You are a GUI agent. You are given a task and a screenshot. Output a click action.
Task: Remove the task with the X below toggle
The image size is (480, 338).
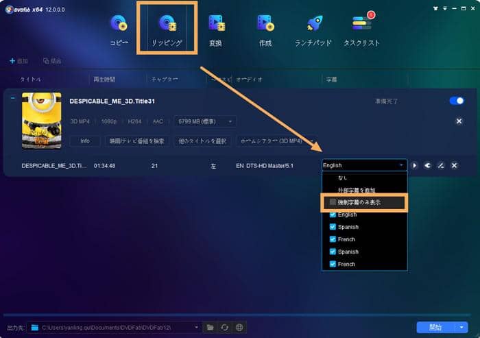click(459, 121)
